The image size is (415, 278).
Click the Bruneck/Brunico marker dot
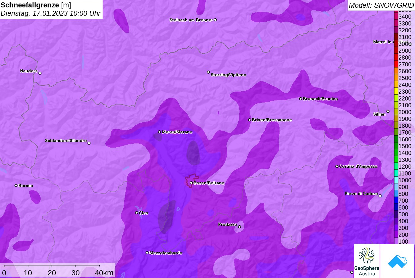[x=301, y=99]
